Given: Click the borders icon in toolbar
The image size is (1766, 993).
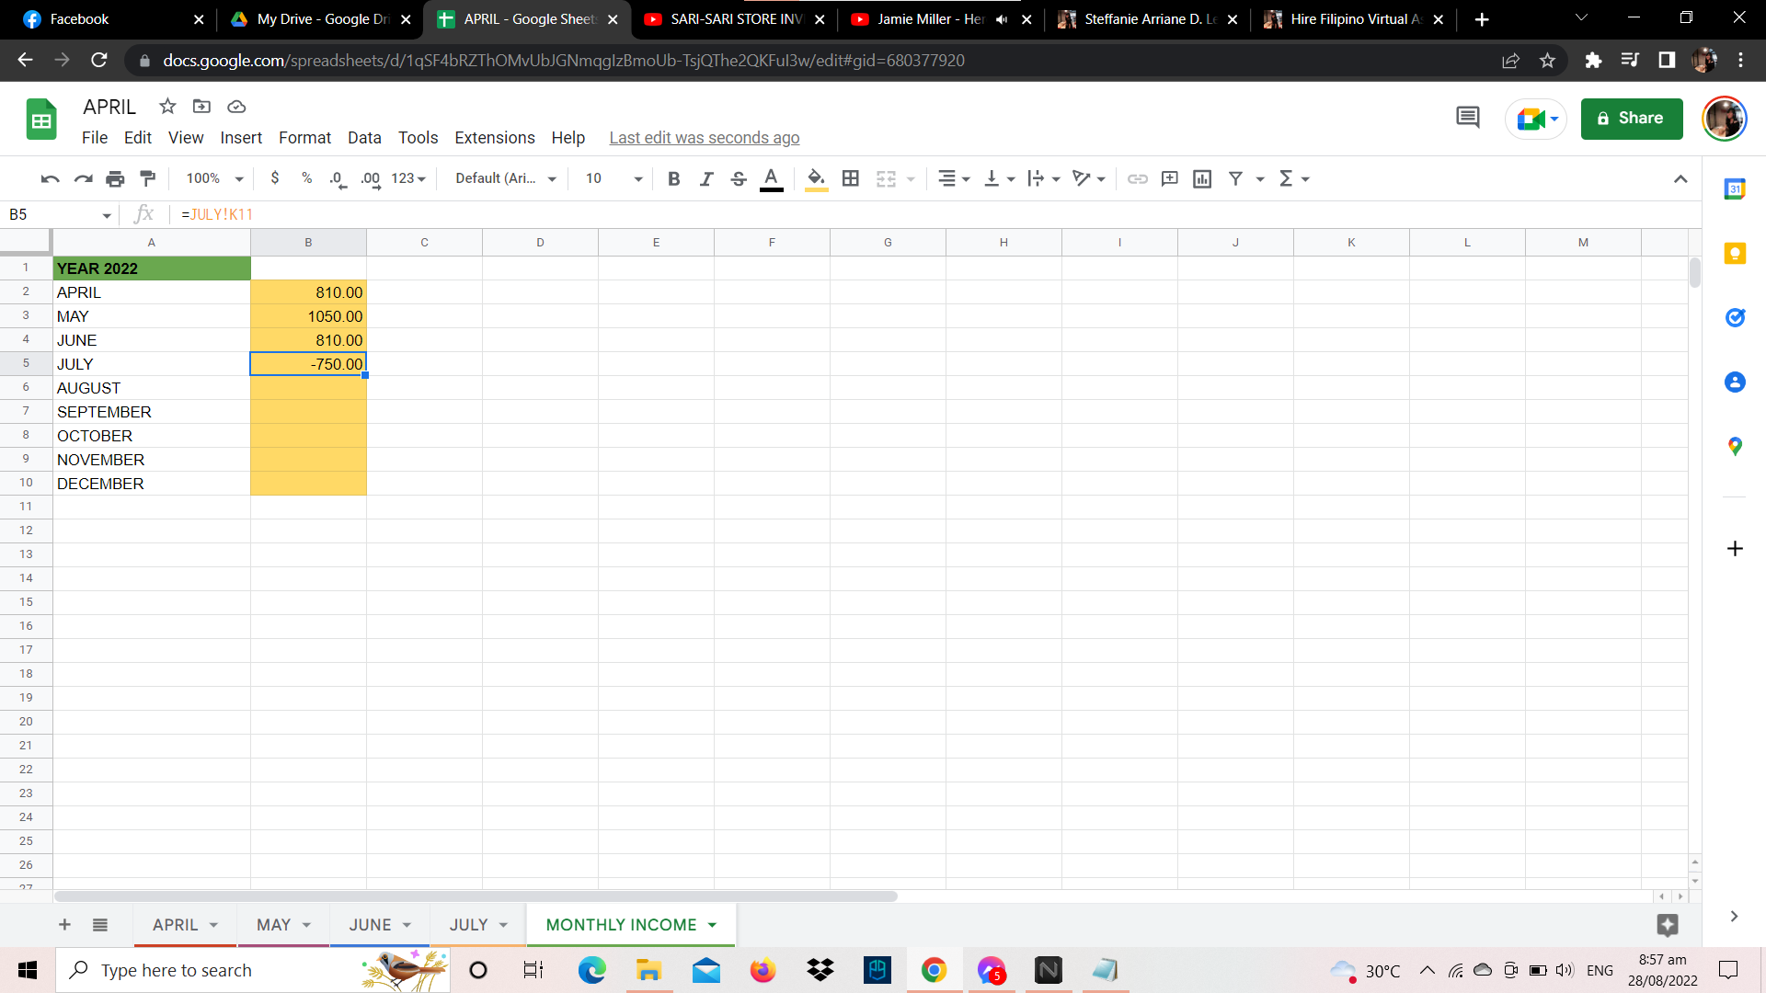Looking at the screenshot, I should (x=851, y=178).
